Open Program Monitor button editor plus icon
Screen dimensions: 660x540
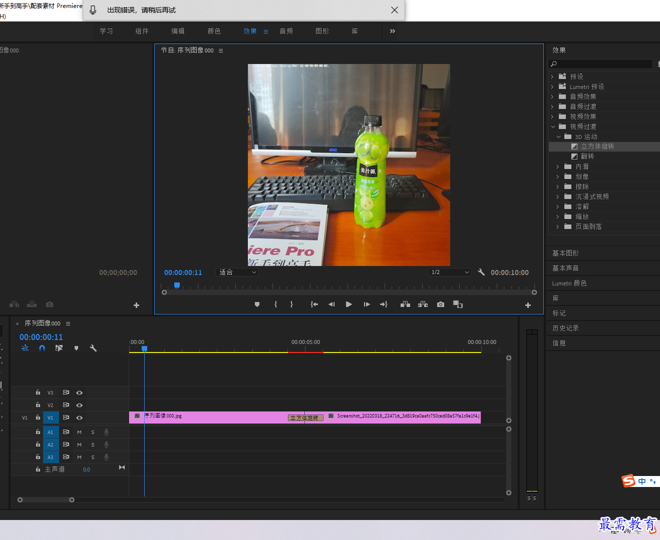tap(528, 305)
